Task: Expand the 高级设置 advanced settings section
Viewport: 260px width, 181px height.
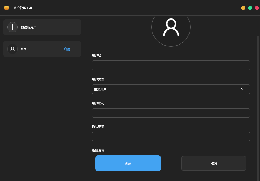Action: coord(98,151)
